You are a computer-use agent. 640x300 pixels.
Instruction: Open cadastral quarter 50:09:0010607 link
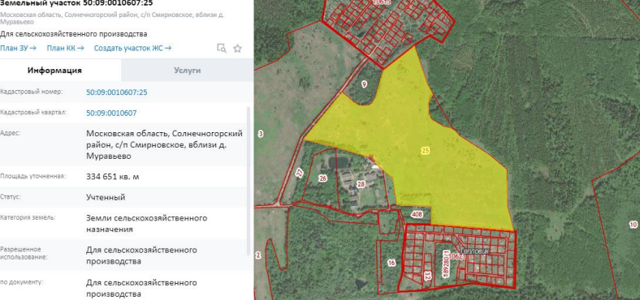[111, 113]
